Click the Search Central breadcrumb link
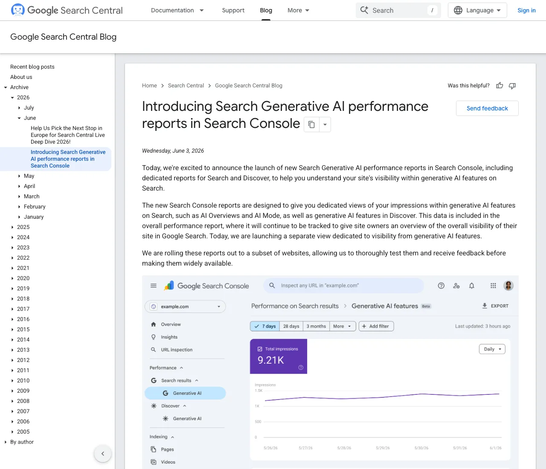The image size is (546, 469). (186, 86)
